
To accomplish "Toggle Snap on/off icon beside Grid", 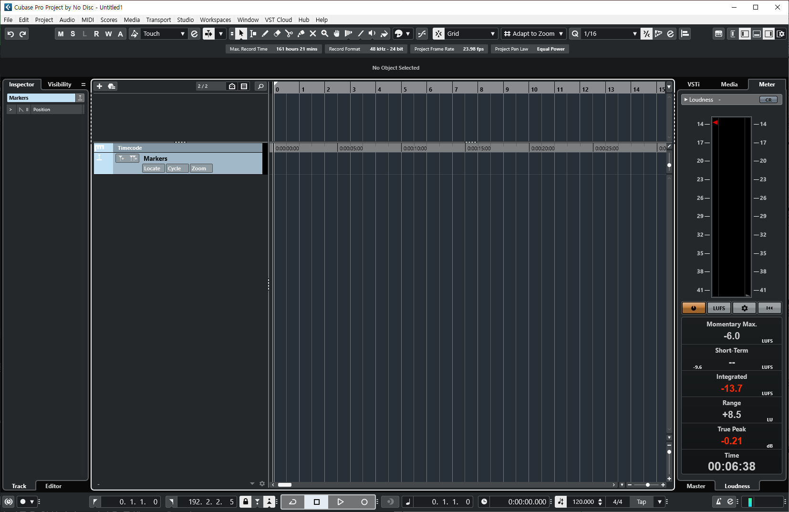I will click(438, 34).
